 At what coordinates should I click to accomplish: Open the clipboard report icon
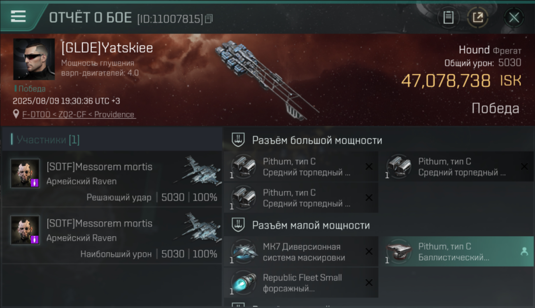pos(448,18)
